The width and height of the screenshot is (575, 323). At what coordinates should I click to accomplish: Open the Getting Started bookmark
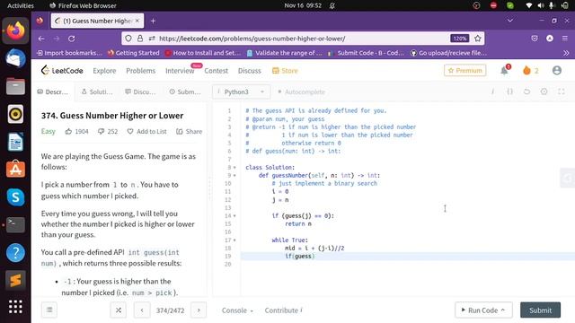pos(134,53)
